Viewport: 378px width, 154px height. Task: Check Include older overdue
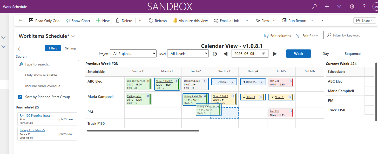tap(20, 86)
